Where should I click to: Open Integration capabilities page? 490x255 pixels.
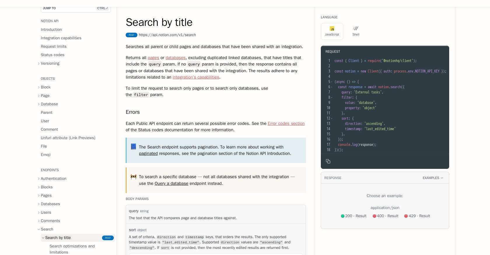[61, 38]
